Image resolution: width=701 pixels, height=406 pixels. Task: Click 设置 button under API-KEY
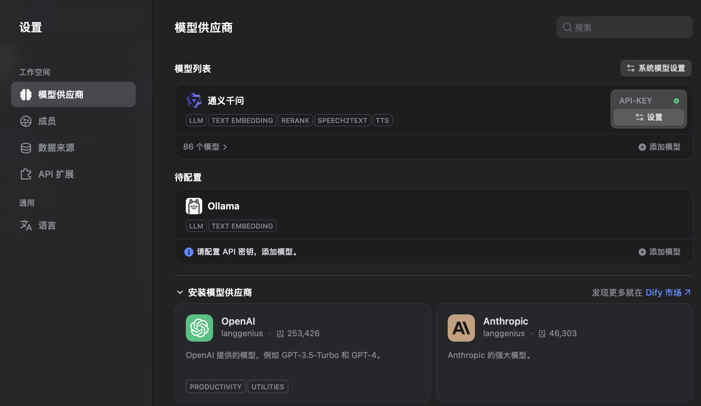[x=648, y=117]
